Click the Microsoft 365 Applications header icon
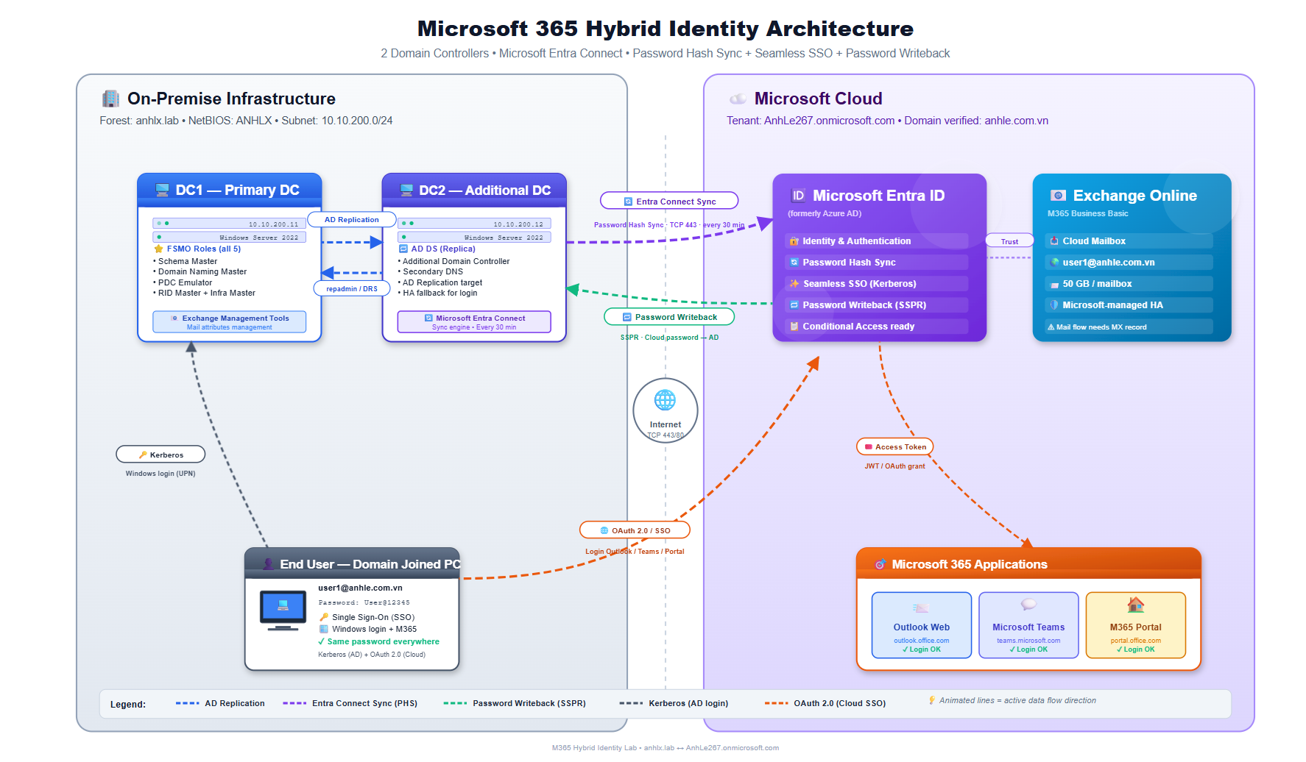The image size is (1306, 762). click(x=880, y=564)
